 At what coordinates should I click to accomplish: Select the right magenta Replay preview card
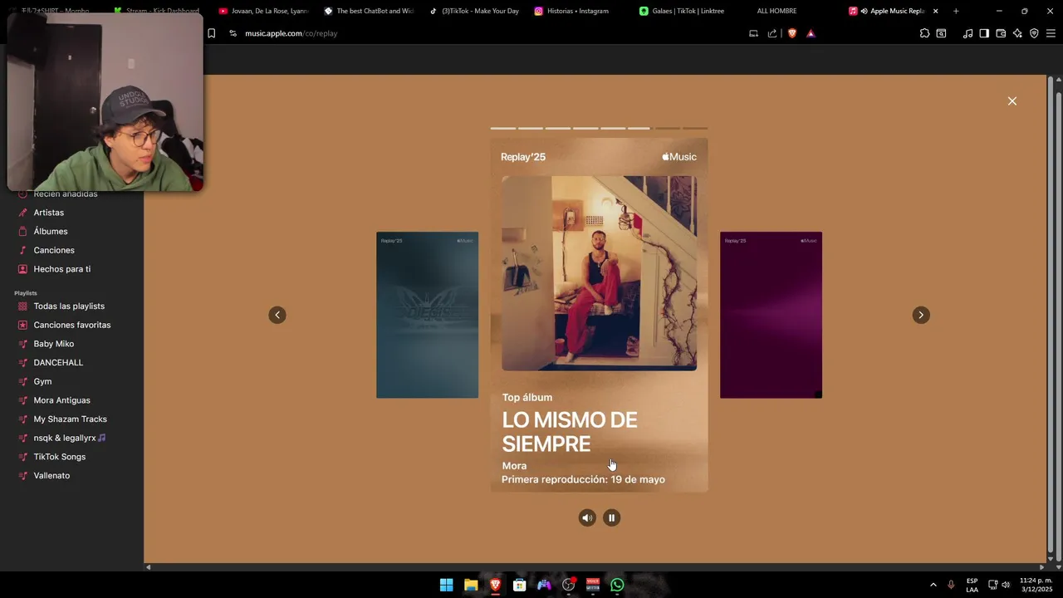[x=771, y=315]
